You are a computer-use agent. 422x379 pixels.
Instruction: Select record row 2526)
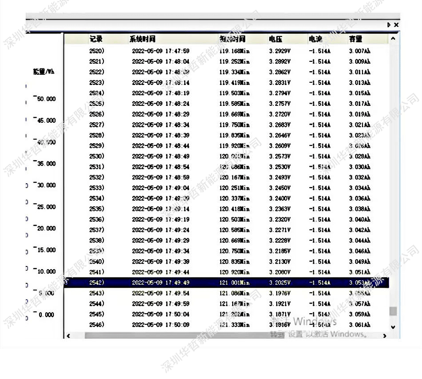pyautogui.click(x=227, y=114)
